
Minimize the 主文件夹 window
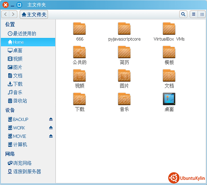[13, 6]
